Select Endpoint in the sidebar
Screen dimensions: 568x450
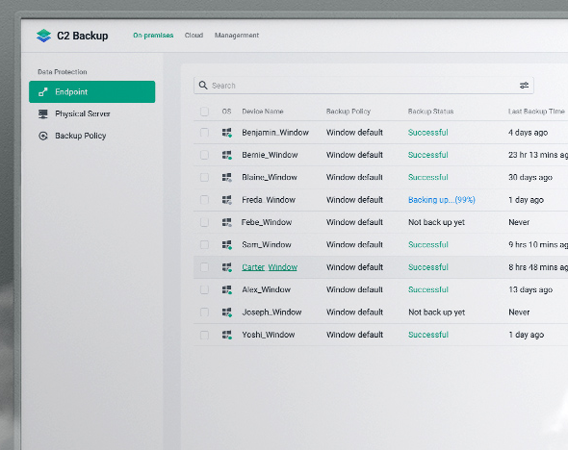[92, 92]
